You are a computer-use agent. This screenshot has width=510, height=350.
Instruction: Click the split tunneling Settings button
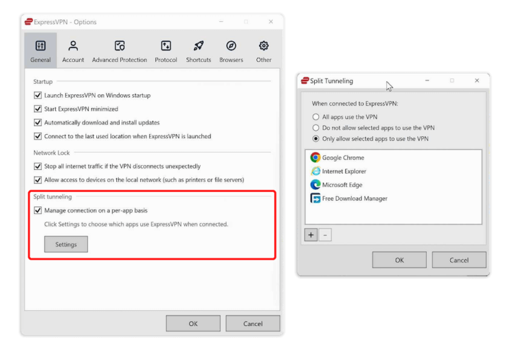(x=66, y=244)
